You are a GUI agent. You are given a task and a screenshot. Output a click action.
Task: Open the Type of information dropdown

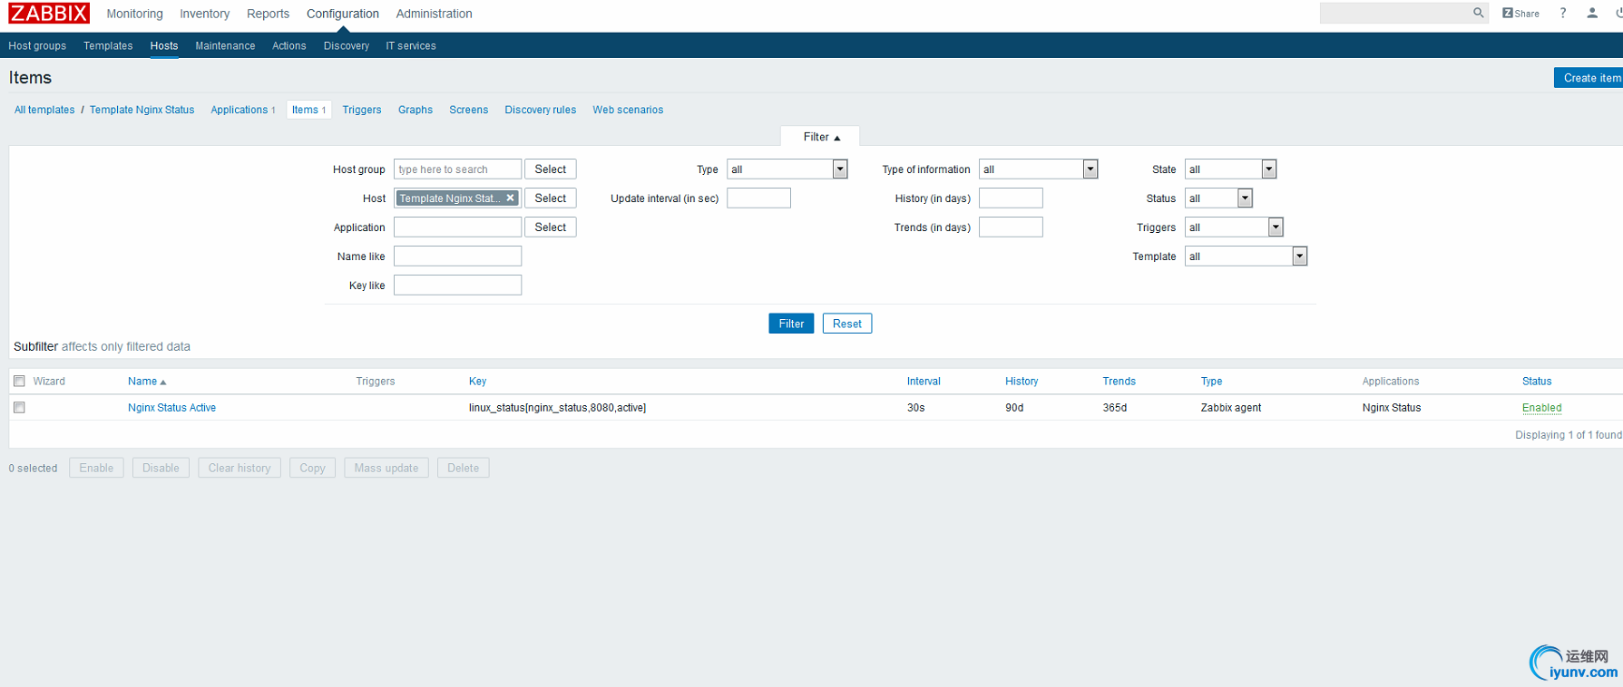(x=1038, y=169)
